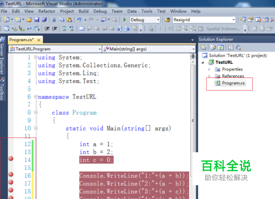Decrease line indent icon

47,29
